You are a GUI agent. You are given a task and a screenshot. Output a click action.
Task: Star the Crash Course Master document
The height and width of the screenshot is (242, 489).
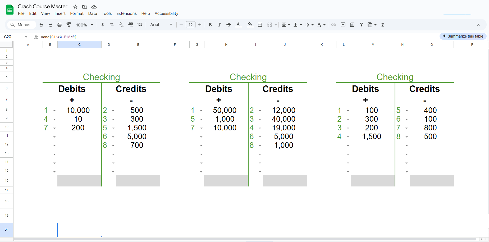75,7
